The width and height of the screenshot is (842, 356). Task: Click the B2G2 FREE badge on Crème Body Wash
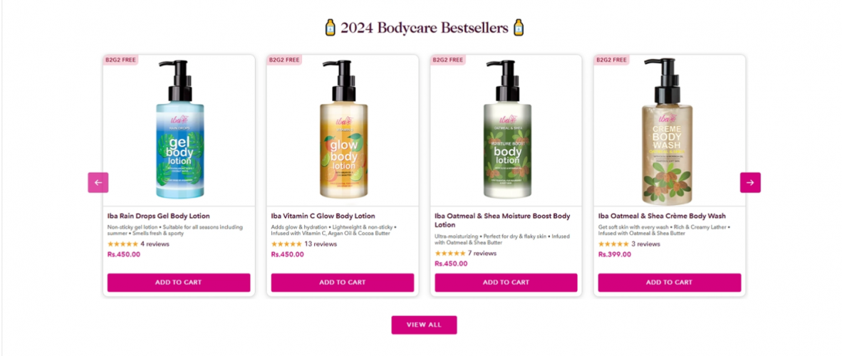pyautogui.click(x=612, y=60)
